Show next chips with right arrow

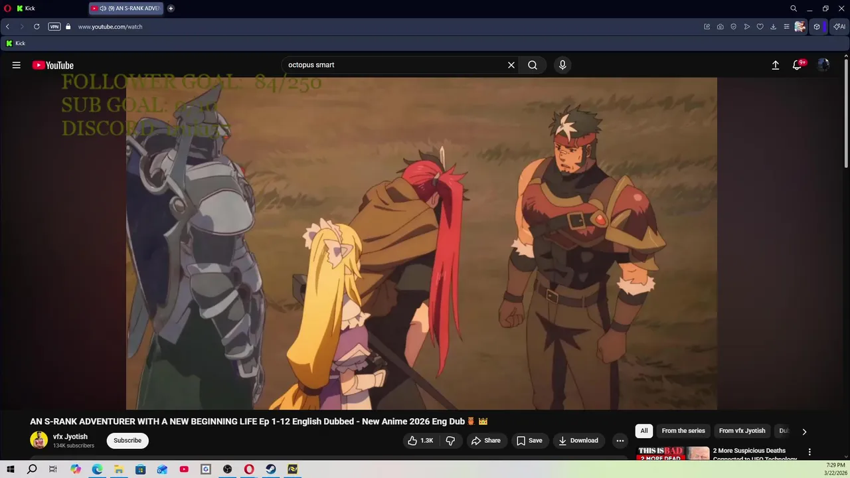804,432
